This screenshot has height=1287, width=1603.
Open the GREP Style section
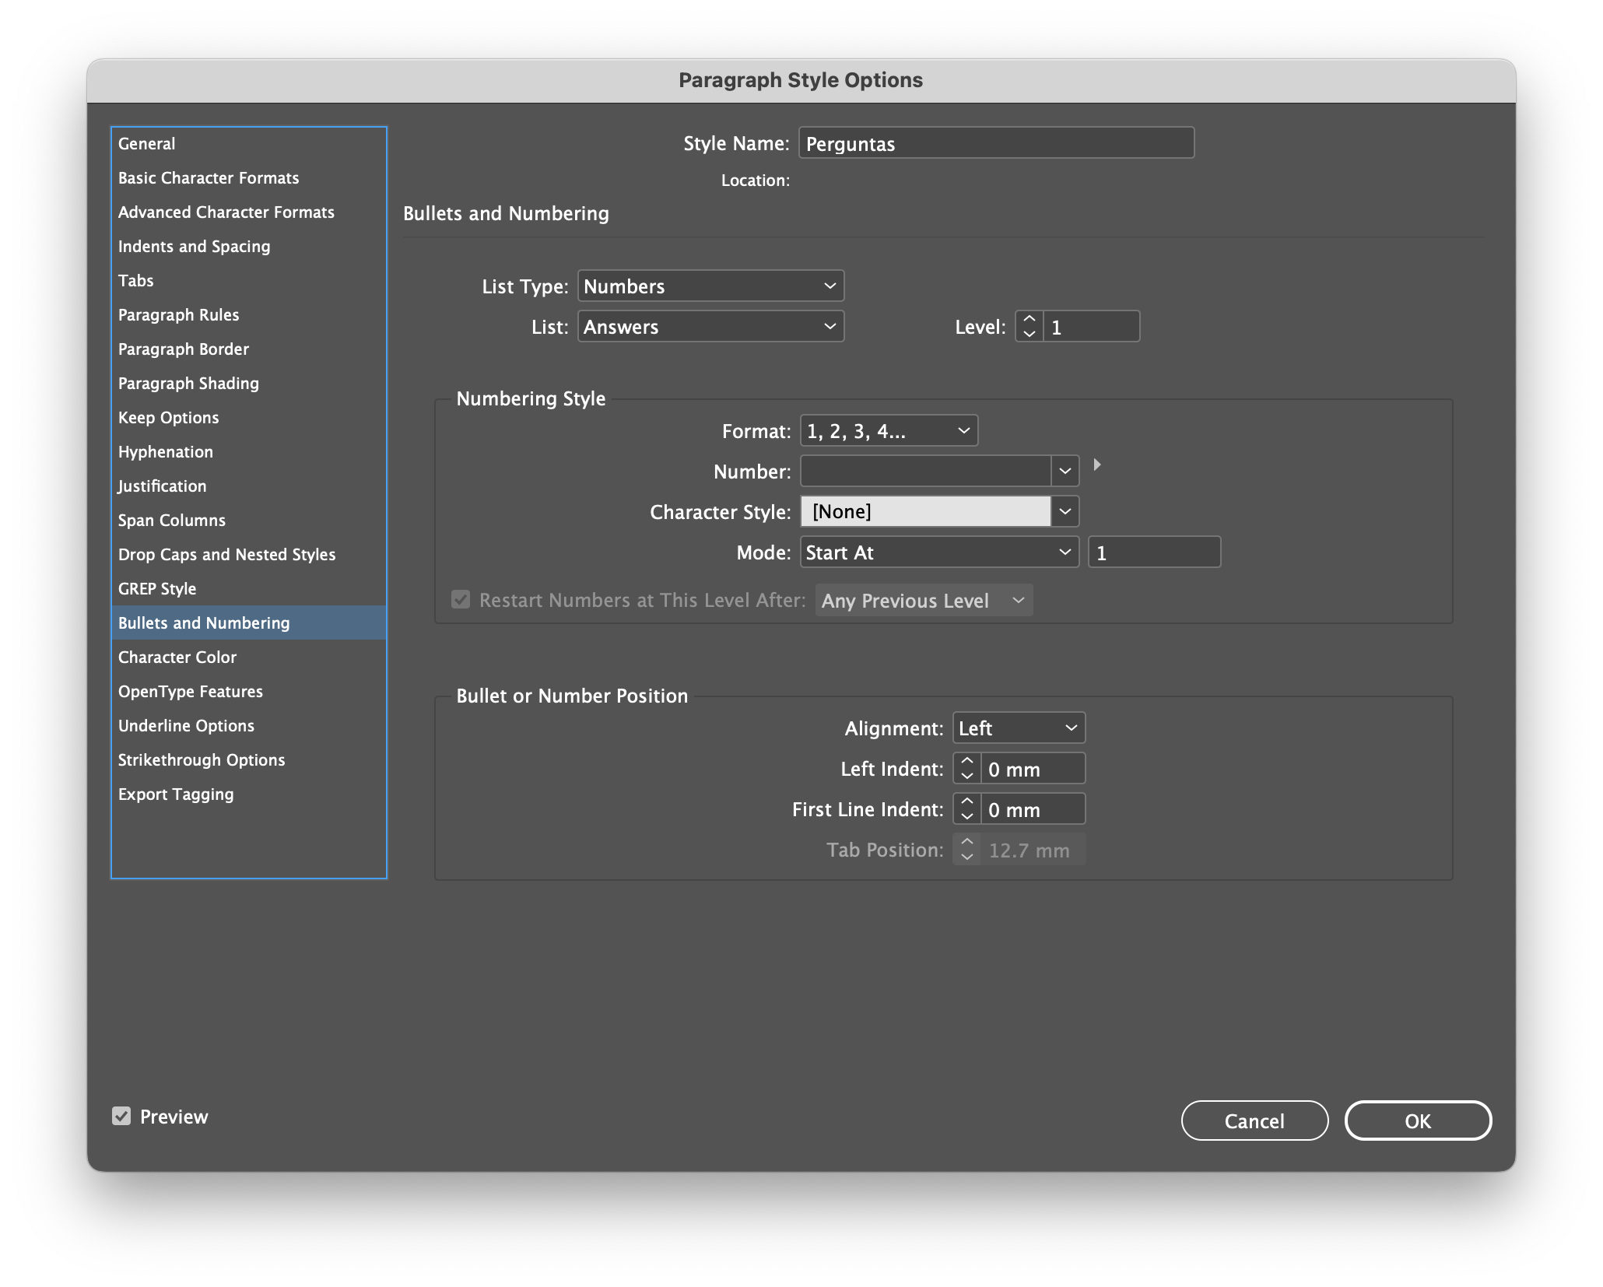pyautogui.click(x=156, y=588)
